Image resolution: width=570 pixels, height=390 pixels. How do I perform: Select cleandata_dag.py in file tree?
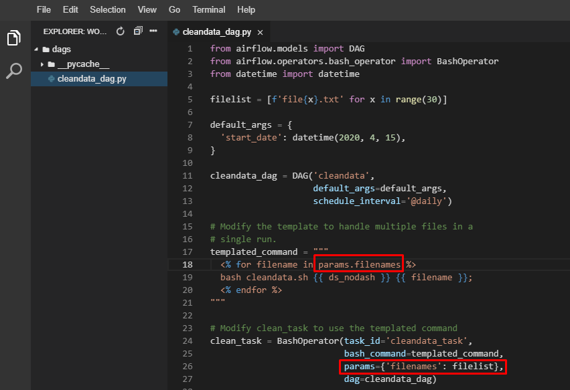click(99, 79)
